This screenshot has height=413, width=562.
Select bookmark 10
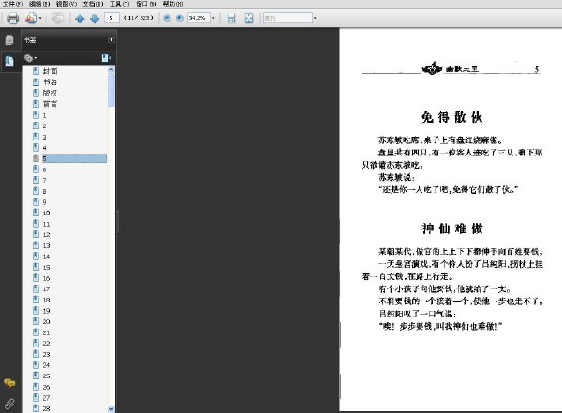46,213
